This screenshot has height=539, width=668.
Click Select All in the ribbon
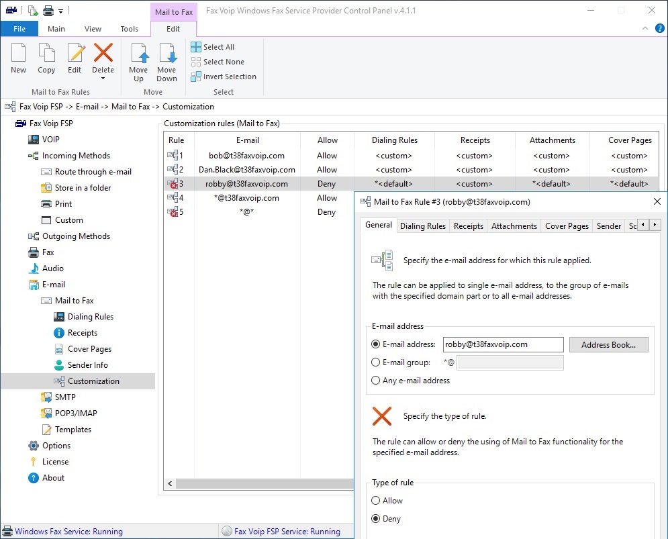click(x=213, y=47)
